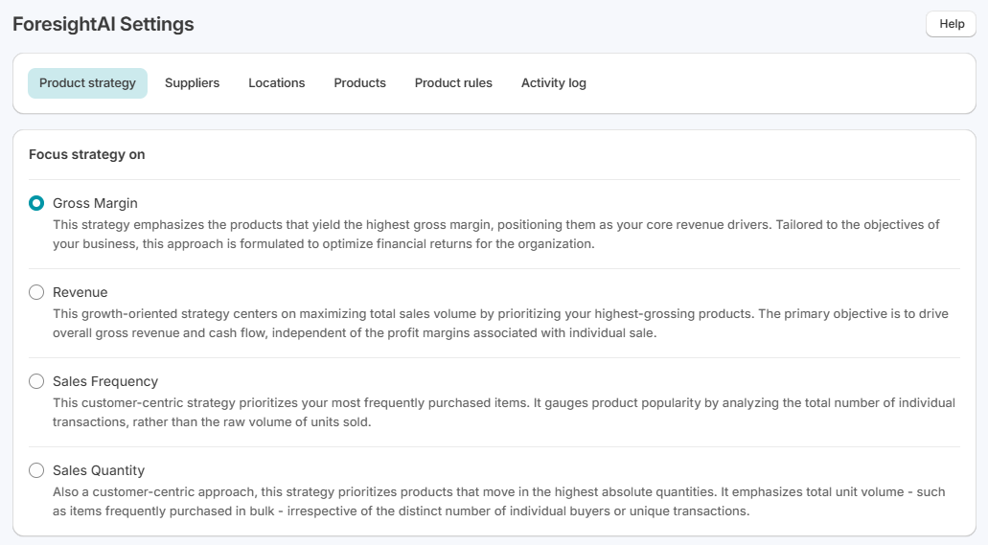Click the ForesightAI Settings page title
The image size is (988, 545).
pyautogui.click(x=103, y=24)
